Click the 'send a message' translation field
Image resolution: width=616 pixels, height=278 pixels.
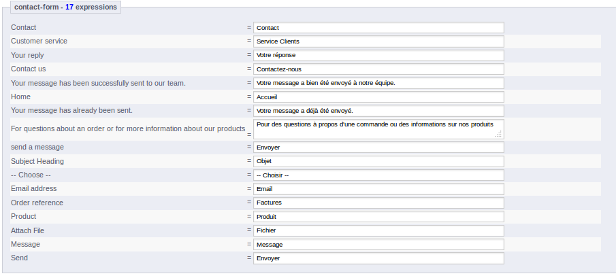[378, 147]
